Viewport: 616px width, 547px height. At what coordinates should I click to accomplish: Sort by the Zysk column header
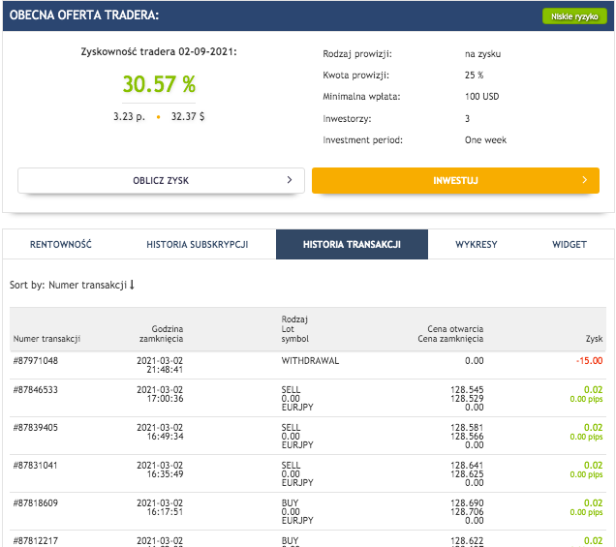pyautogui.click(x=593, y=339)
